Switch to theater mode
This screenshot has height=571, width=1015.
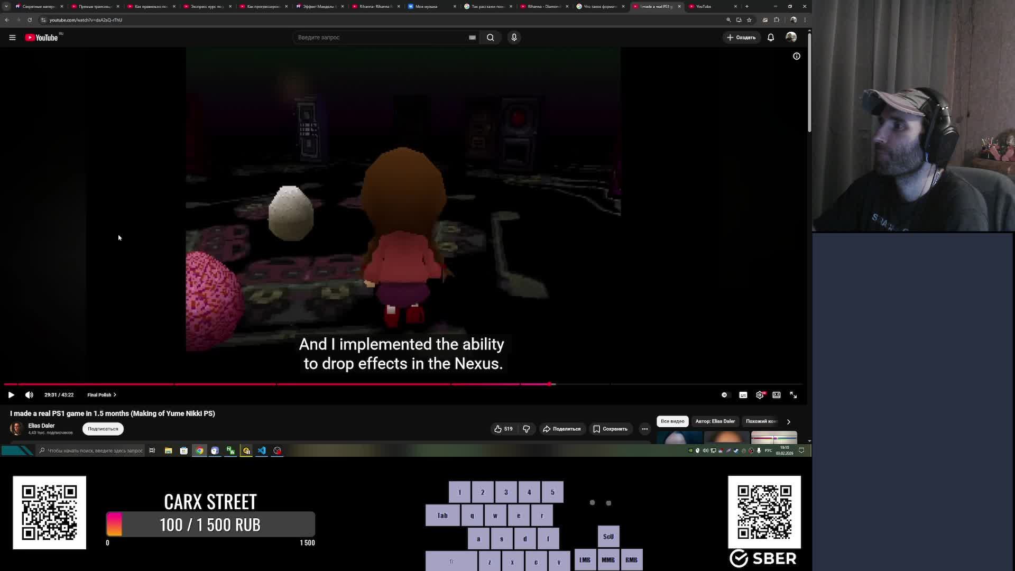coord(776,395)
